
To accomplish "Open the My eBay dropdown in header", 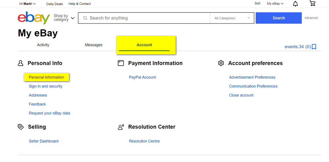I will coord(275,4).
